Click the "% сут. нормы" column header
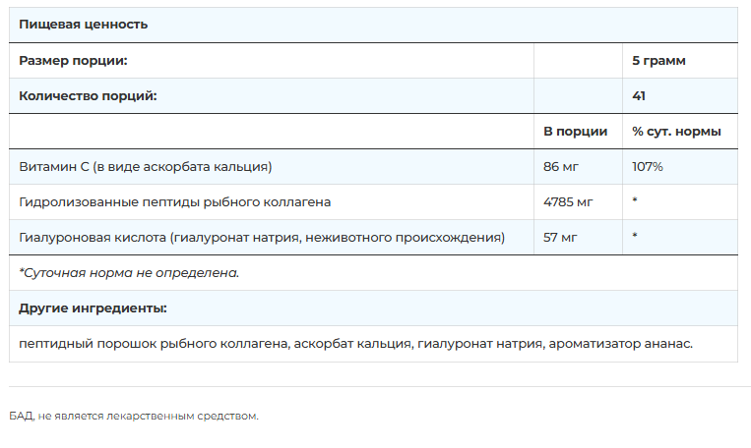 click(x=676, y=131)
